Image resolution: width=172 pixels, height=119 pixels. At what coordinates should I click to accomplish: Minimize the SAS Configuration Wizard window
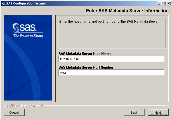[x=159, y=3]
